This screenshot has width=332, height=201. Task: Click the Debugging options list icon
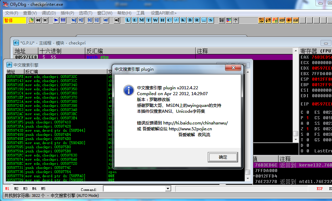[222, 20]
